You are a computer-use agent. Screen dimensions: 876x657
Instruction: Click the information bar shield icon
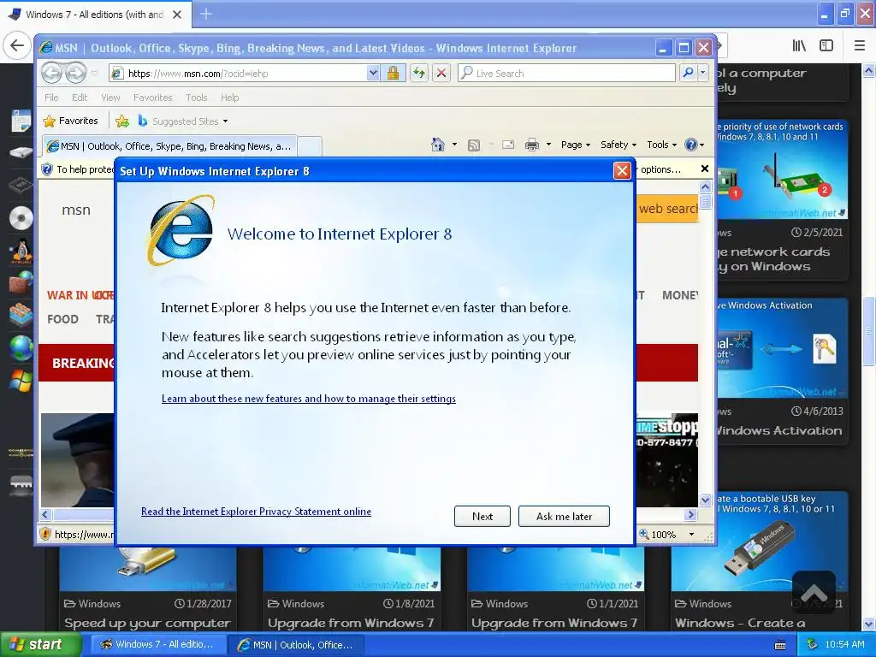pyautogui.click(x=48, y=169)
